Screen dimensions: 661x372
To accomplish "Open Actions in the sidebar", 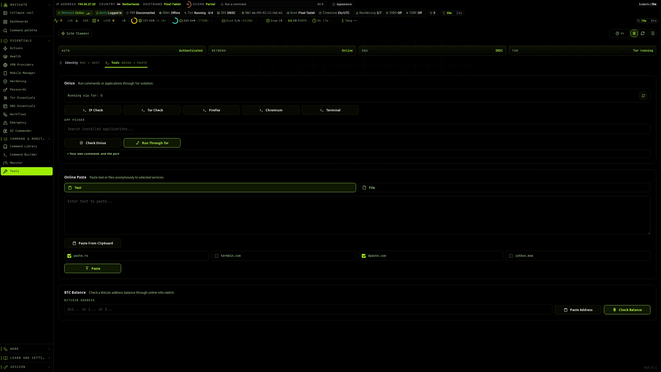I will click(27, 48).
